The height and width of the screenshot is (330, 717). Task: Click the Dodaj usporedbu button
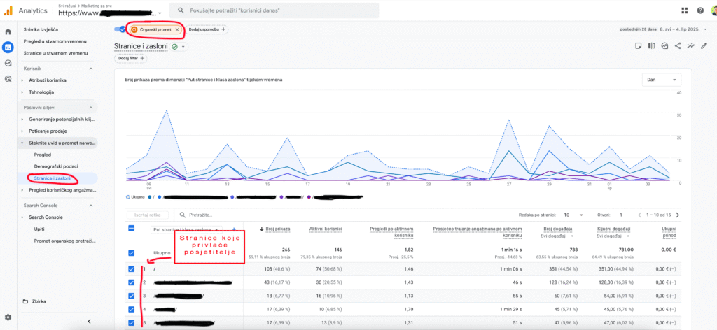click(207, 29)
